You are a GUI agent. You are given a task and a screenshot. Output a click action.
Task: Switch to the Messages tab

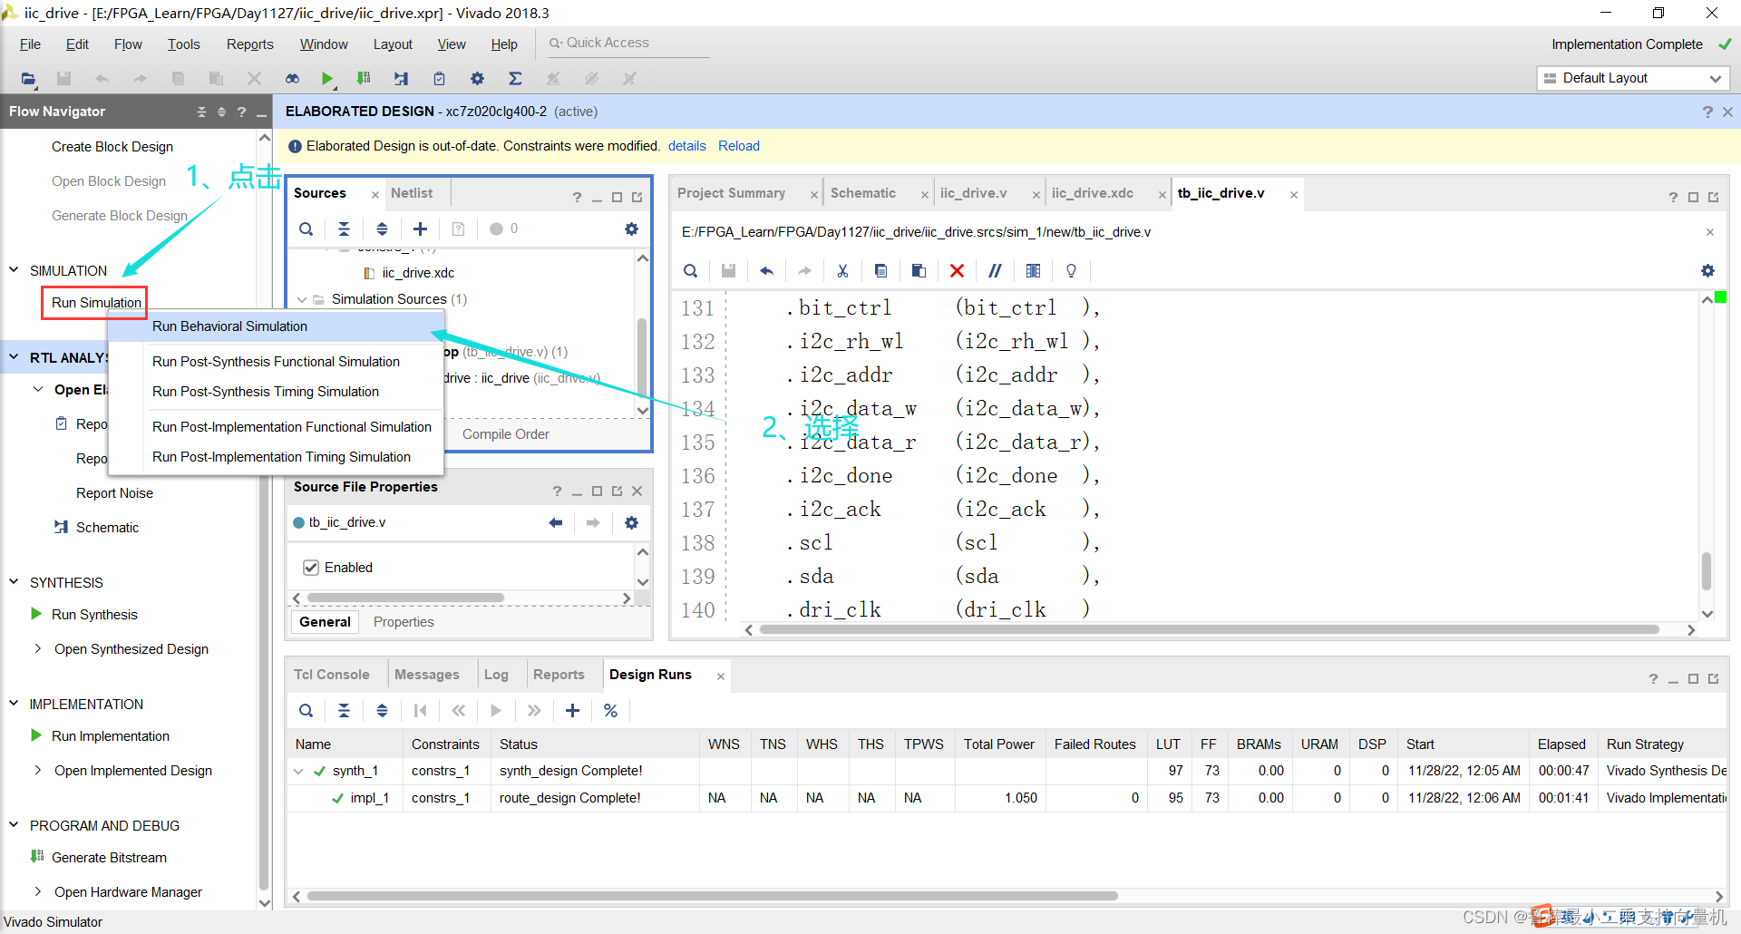coord(427,675)
